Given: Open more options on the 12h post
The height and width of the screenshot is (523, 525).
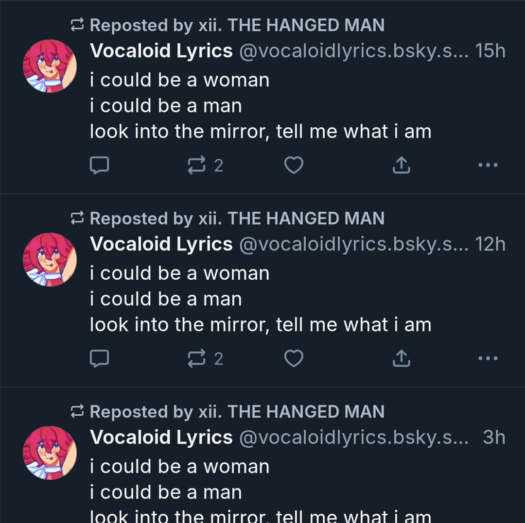Looking at the screenshot, I should [x=488, y=359].
